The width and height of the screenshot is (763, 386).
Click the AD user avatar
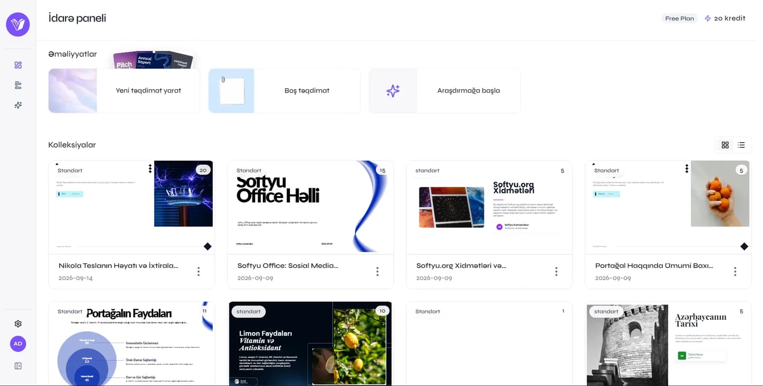[18, 344]
